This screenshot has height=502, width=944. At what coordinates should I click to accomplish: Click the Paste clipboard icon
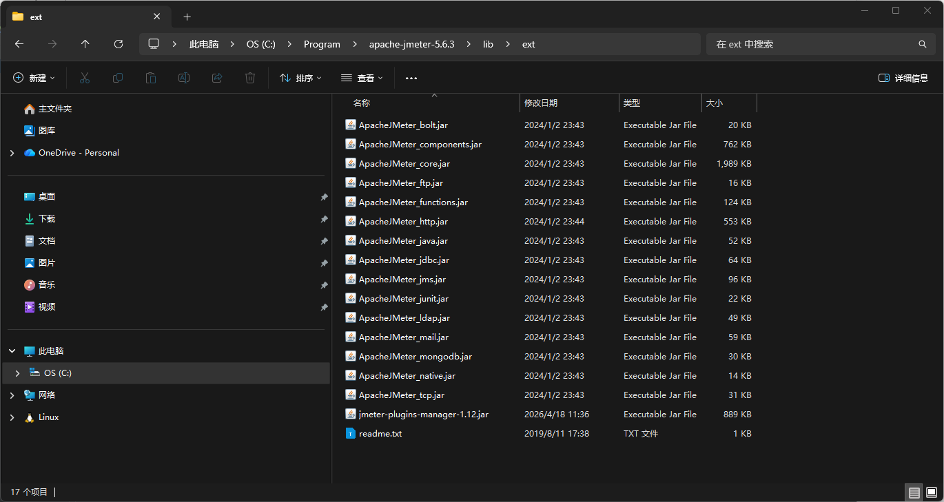151,79
